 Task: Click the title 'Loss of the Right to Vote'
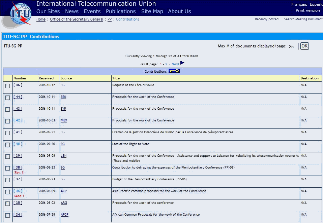click(130, 144)
